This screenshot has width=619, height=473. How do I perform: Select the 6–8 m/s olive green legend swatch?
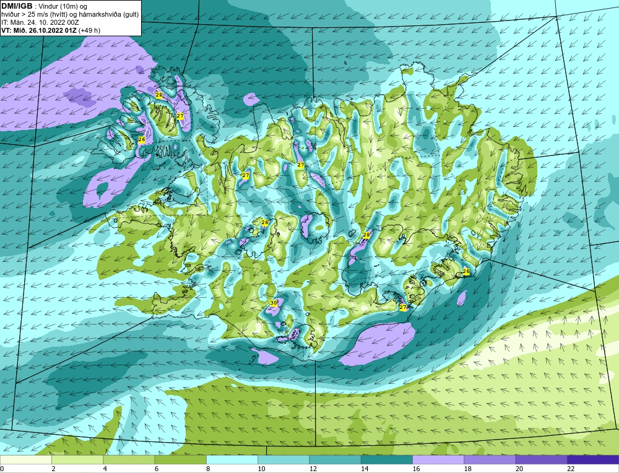coord(180,459)
